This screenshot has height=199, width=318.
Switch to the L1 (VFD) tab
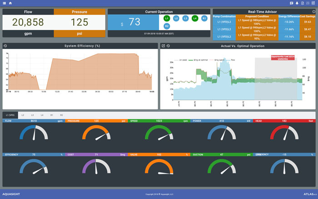click(x=10, y=115)
